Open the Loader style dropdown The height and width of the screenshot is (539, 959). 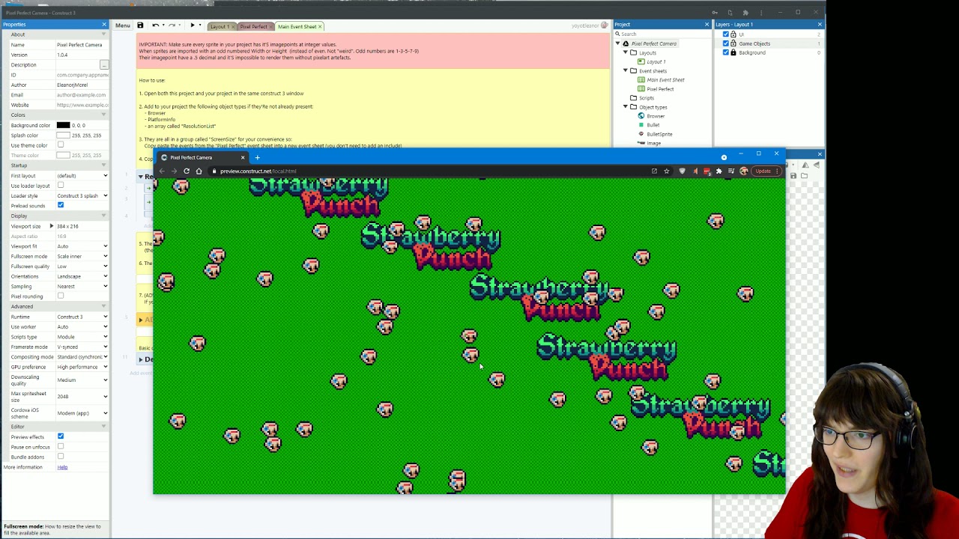pos(82,195)
